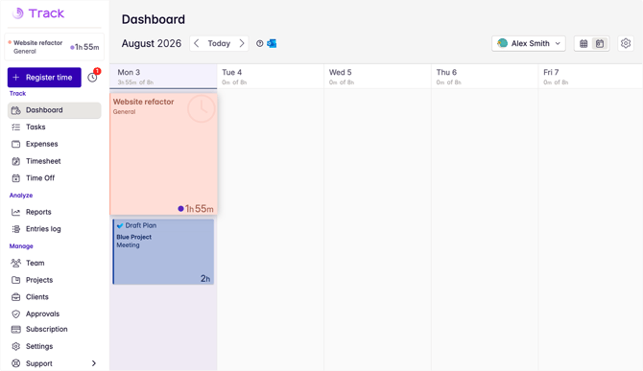Open the Entries log menu item
The height and width of the screenshot is (371, 643).
point(54,229)
